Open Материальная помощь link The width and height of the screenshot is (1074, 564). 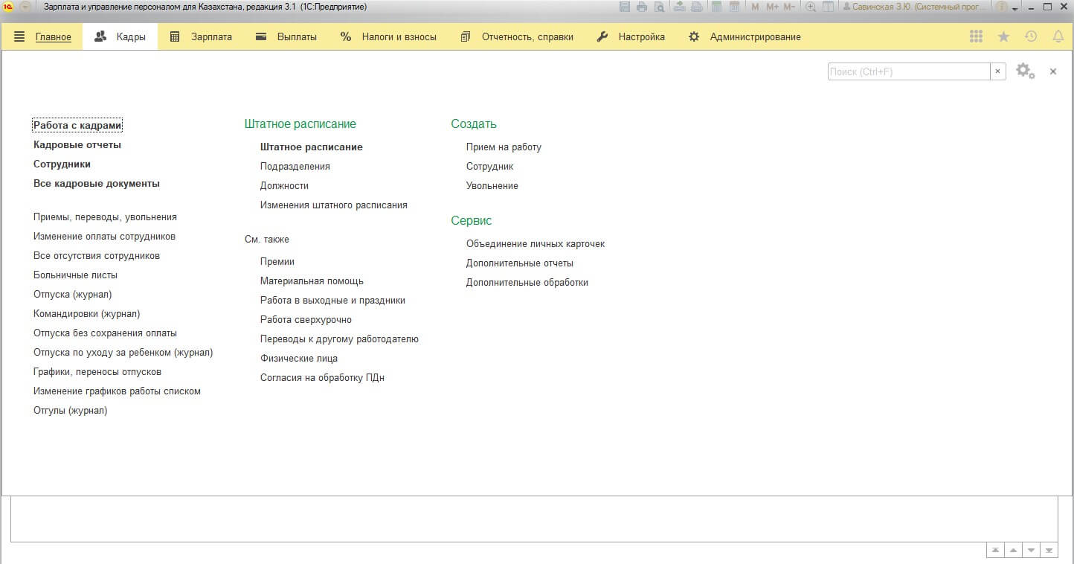pos(312,281)
